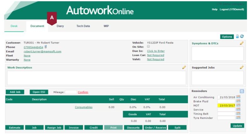Open the Options dropdown button
Image resolution: width=252 pixels, height=139 pixels.
pos(227,37)
